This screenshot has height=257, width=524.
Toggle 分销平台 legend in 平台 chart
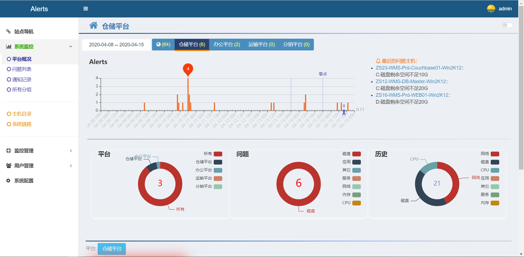pos(209,187)
